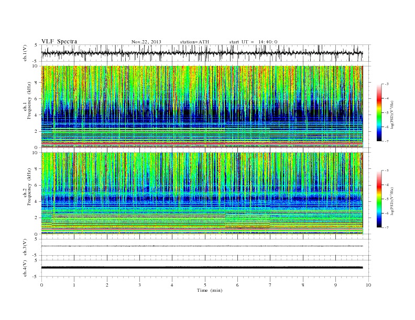Click the time axis tick label "0"
Image resolution: width=415 pixels, height=320 pixels.
[x=41, y=285]
